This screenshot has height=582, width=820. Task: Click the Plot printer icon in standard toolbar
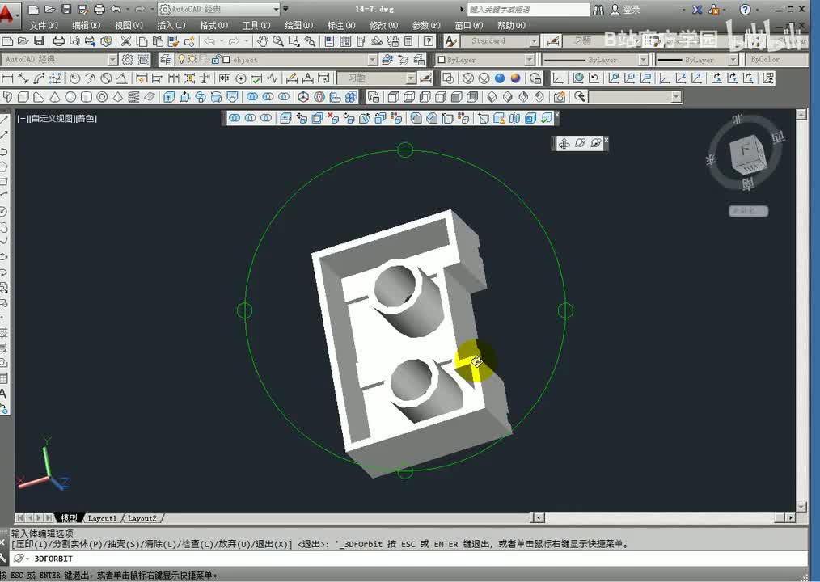pos(59,40)
